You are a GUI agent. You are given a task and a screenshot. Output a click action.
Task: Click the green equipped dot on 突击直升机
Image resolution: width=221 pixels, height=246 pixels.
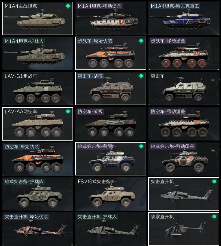214,181
